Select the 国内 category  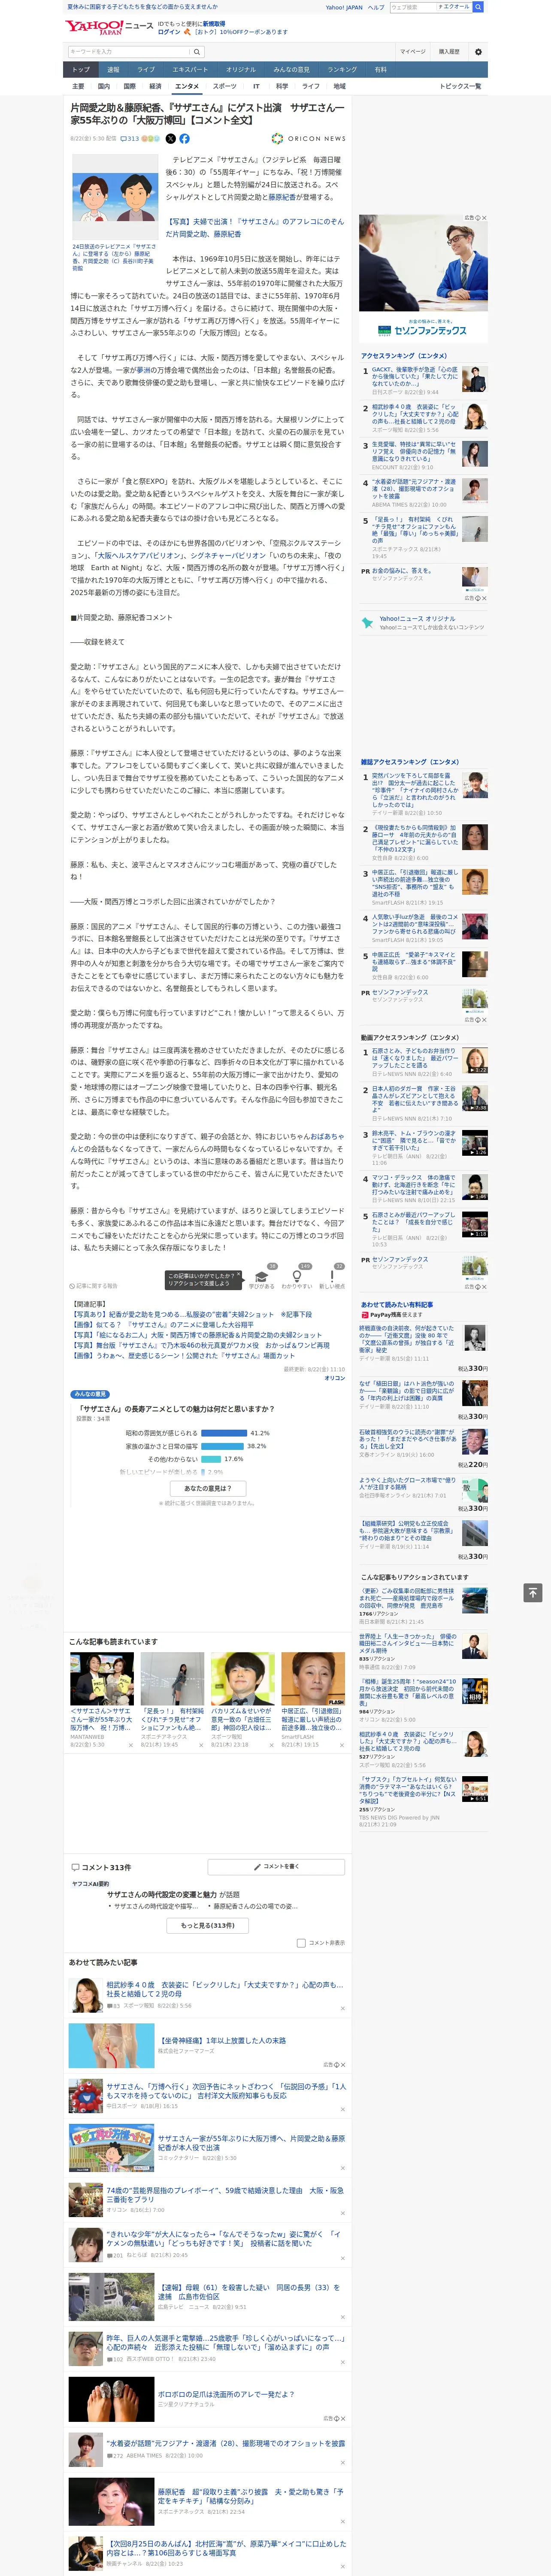(103, 86)
